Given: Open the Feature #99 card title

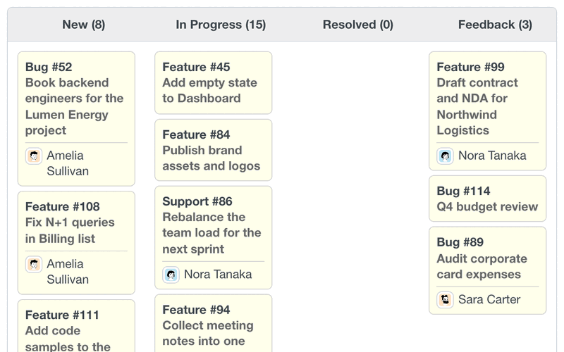Looking at the screenshot, I should [470, 67].
